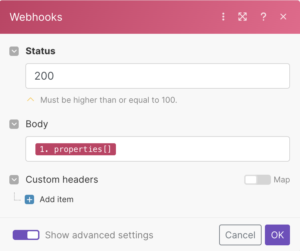300x251 pixels.
Task: Click into the Status field showing 200
Action: 157,76
